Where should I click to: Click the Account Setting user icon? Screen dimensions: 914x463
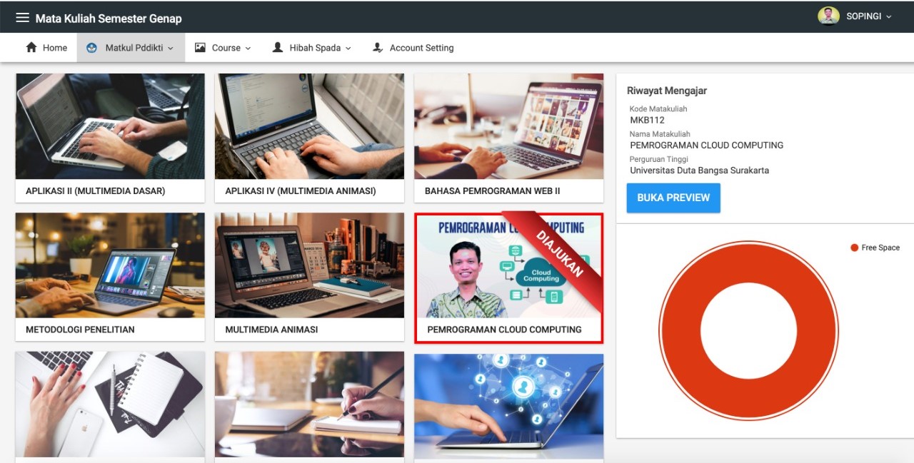[378, 48]
